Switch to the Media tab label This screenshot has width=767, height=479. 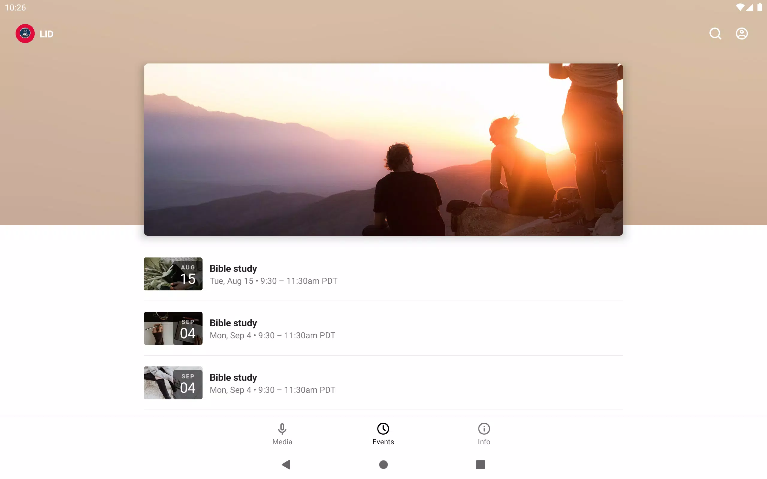tap(282, 442)
